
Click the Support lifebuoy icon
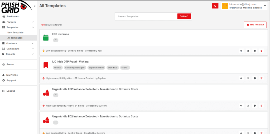(x=3, y=81)
